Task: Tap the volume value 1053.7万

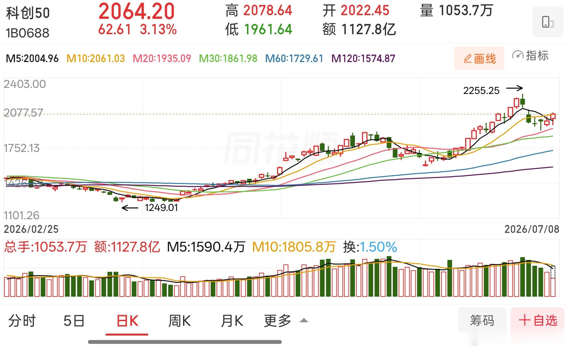Action: tap(466, 11)
